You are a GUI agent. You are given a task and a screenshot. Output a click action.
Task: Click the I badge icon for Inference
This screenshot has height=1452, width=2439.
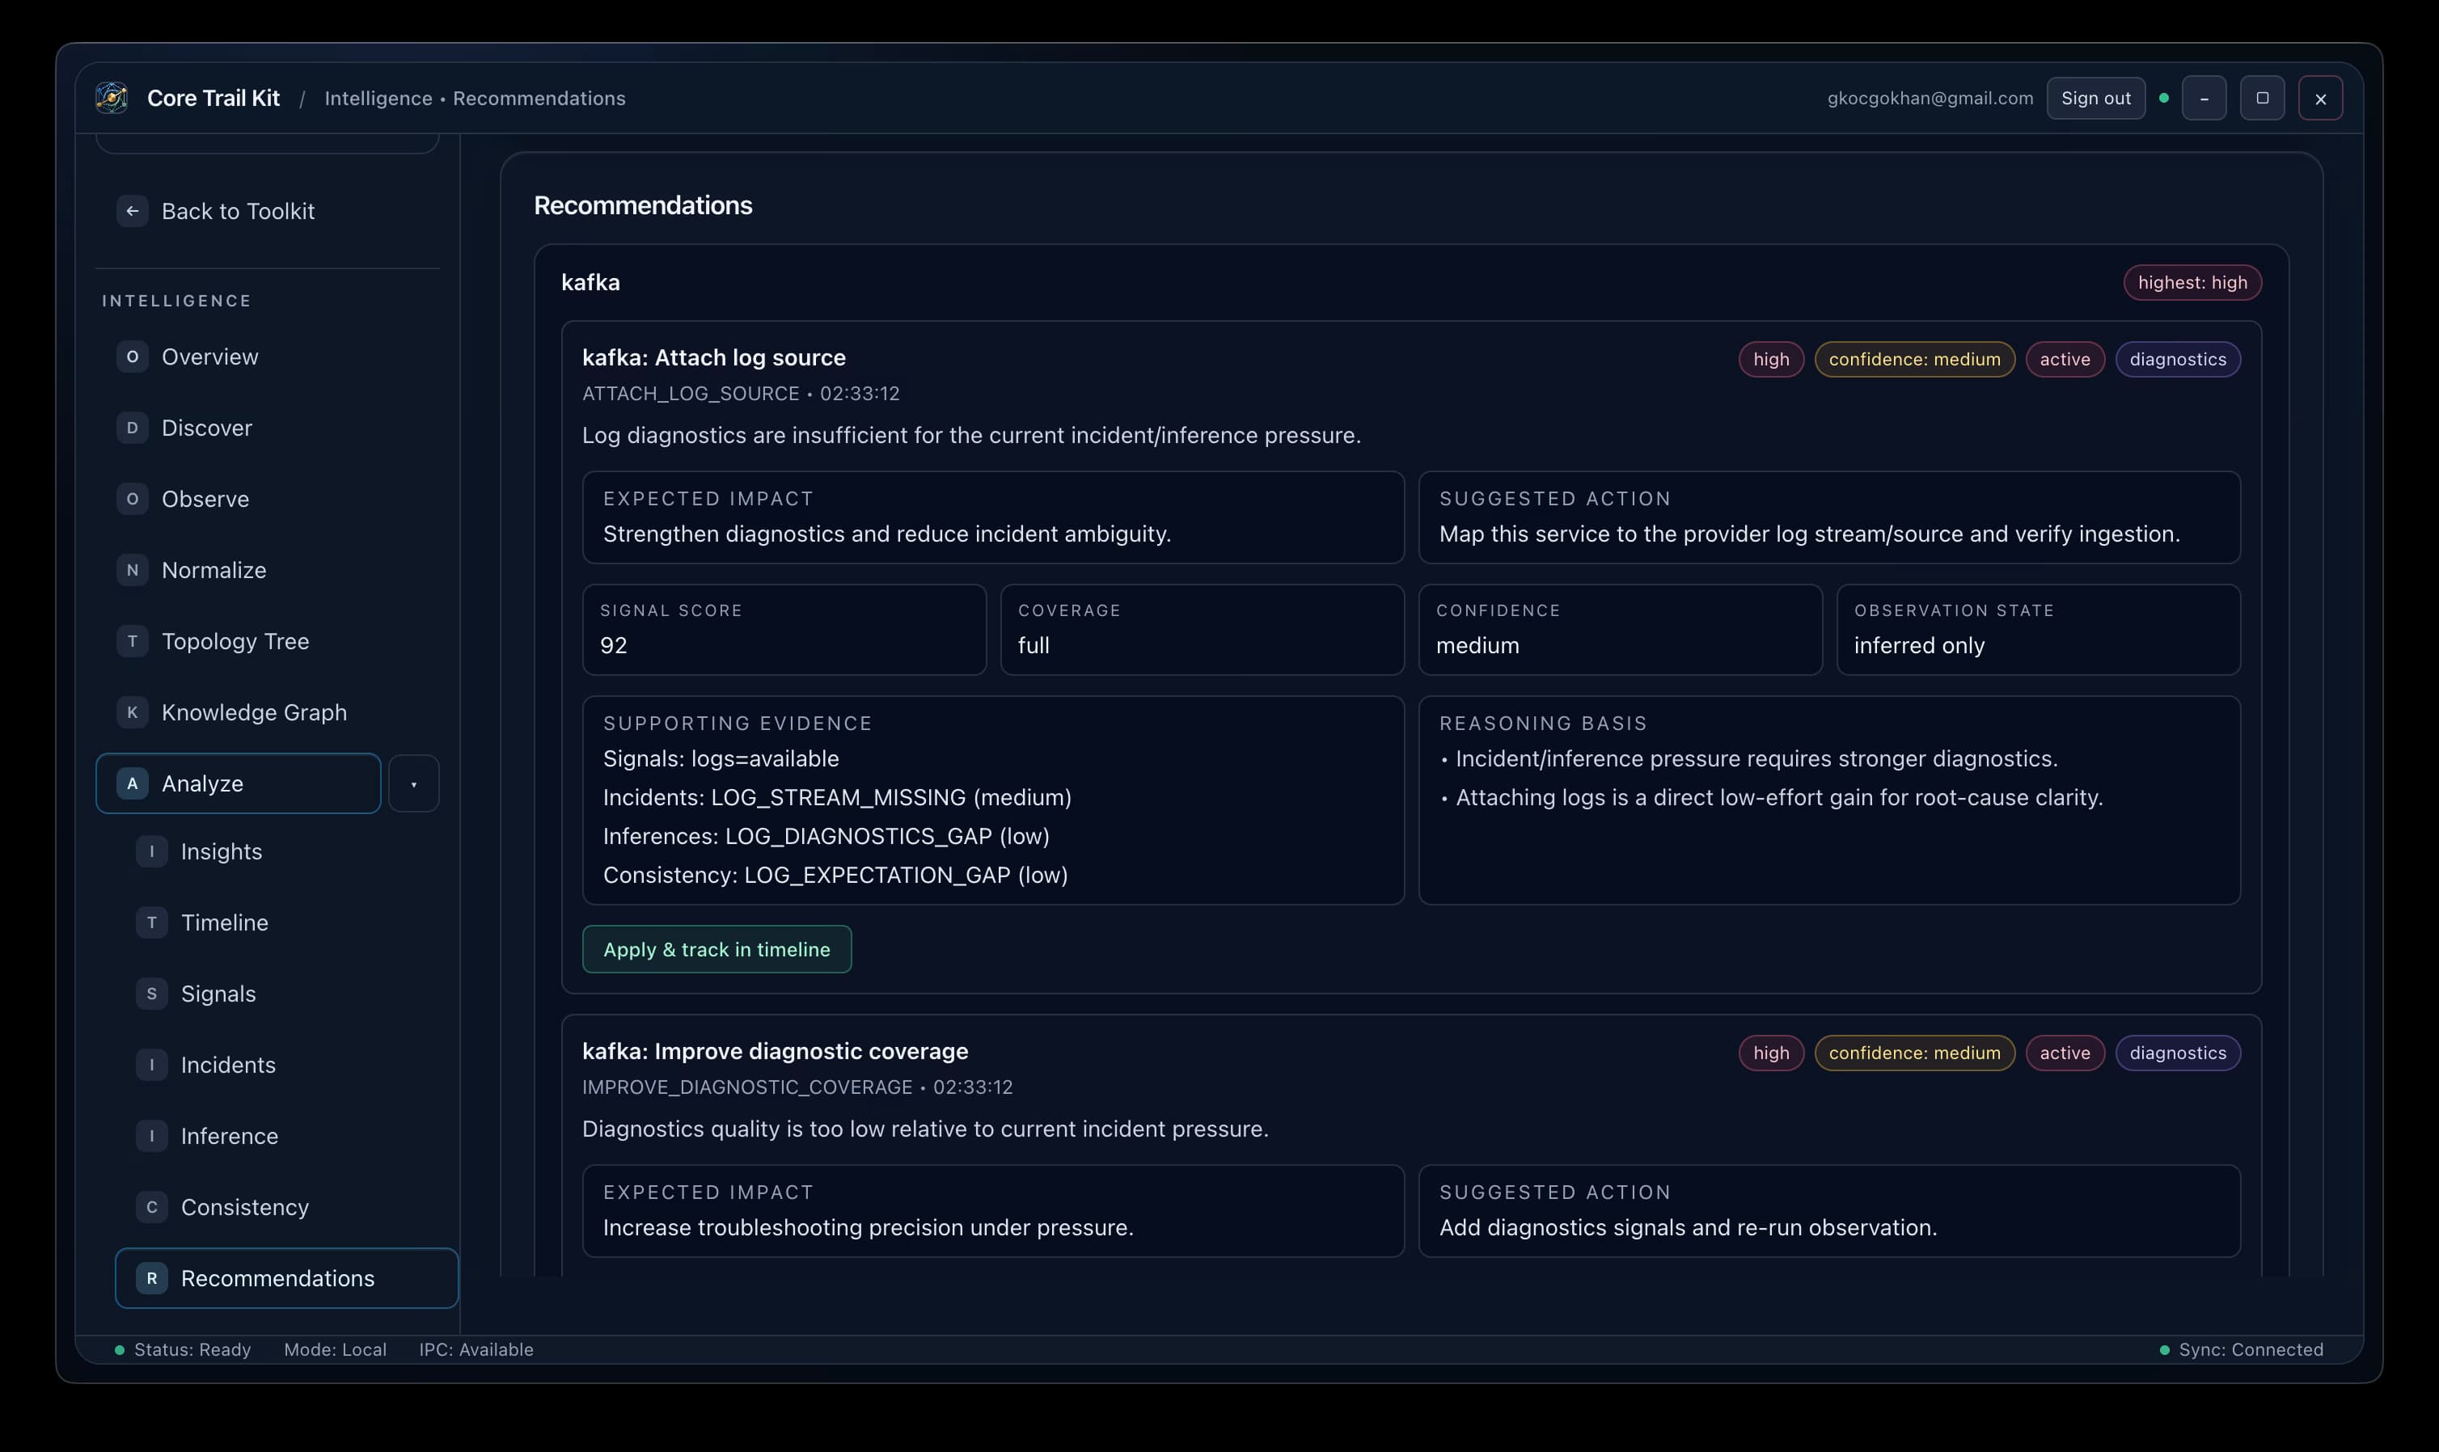[x=152, y=1136]
